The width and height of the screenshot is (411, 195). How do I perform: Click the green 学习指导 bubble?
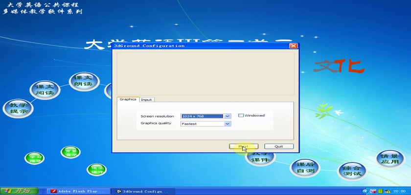34,158
